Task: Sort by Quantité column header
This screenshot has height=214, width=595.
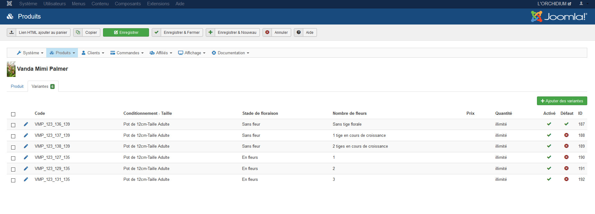Action: coord(503,113)
